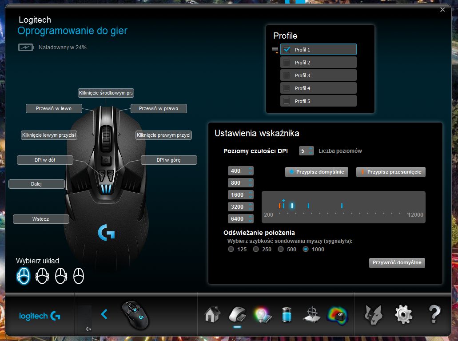The width and height of the screenshot is (458, 341).
Task: Open the Home icon in bottom toolbar
Action: [x=212, y=314]
